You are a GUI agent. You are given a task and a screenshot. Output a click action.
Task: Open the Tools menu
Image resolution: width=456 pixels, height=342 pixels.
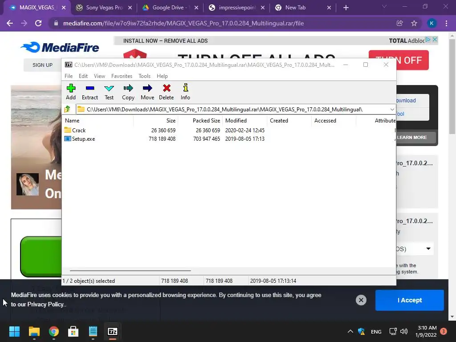coord(145,76)
